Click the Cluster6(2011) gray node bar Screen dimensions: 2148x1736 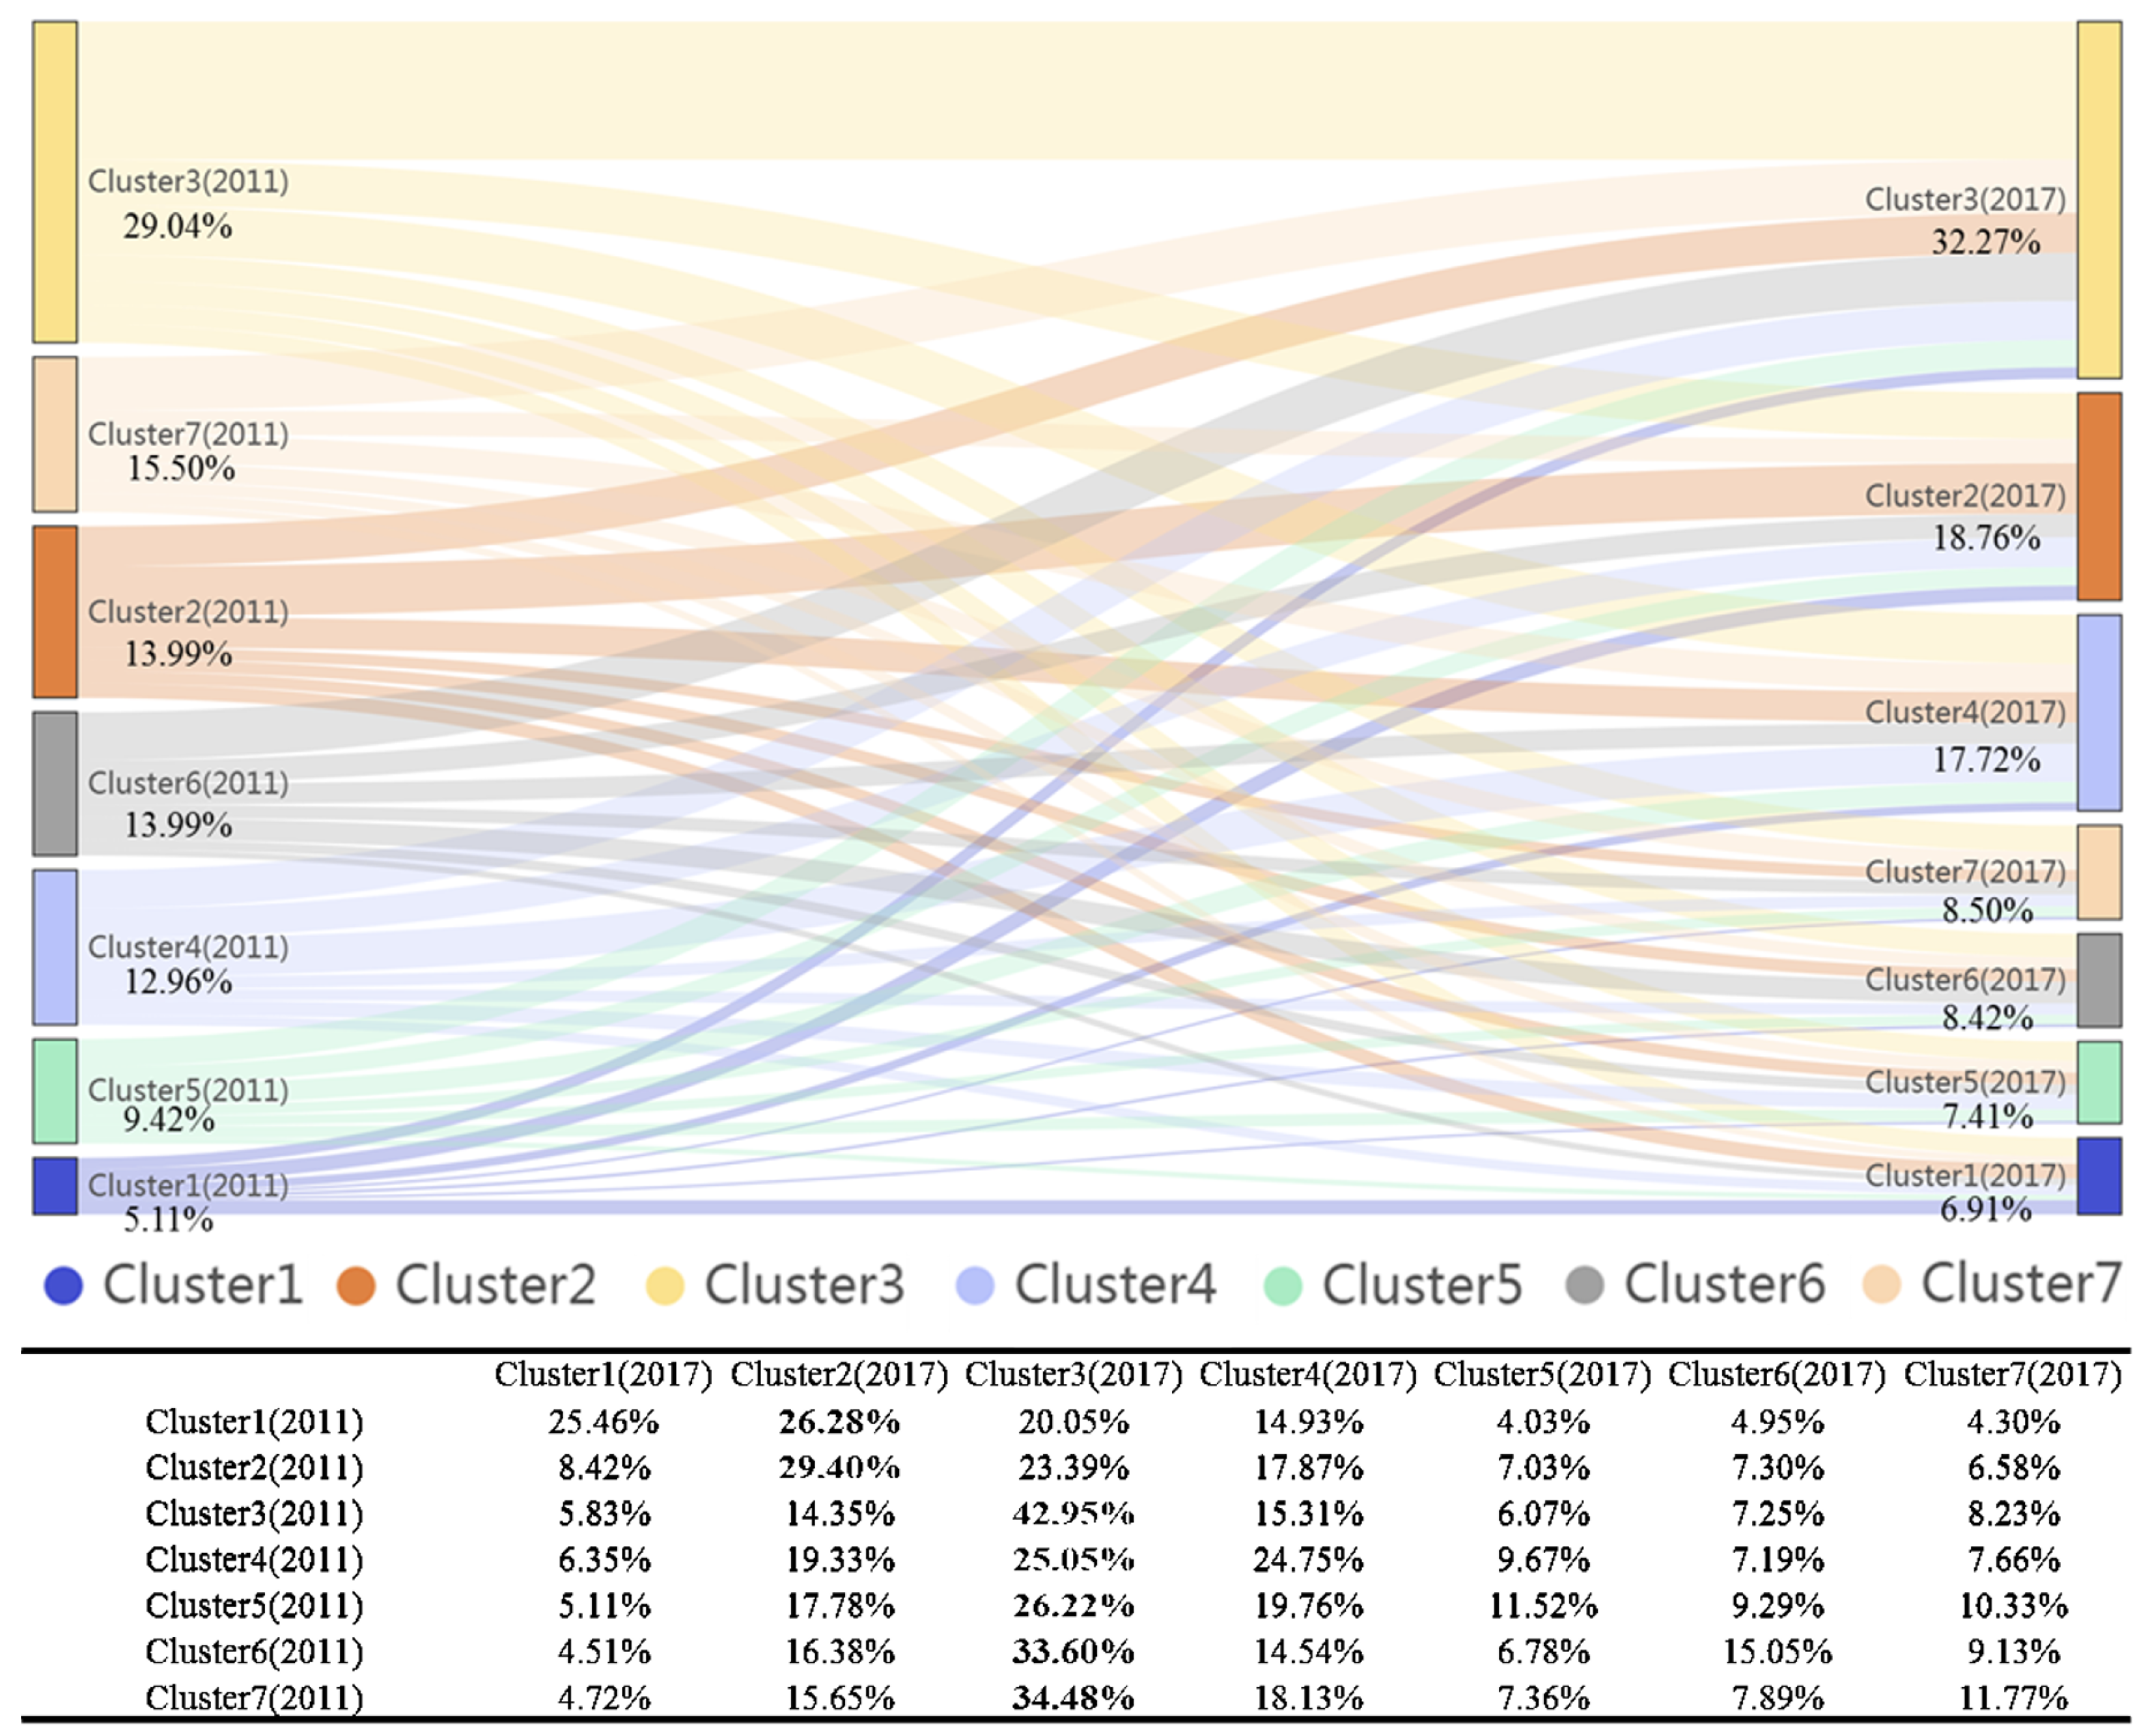[x=55, y=783]
